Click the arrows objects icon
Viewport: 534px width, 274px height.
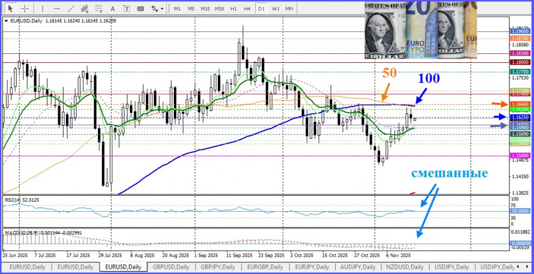pos(155,8)
